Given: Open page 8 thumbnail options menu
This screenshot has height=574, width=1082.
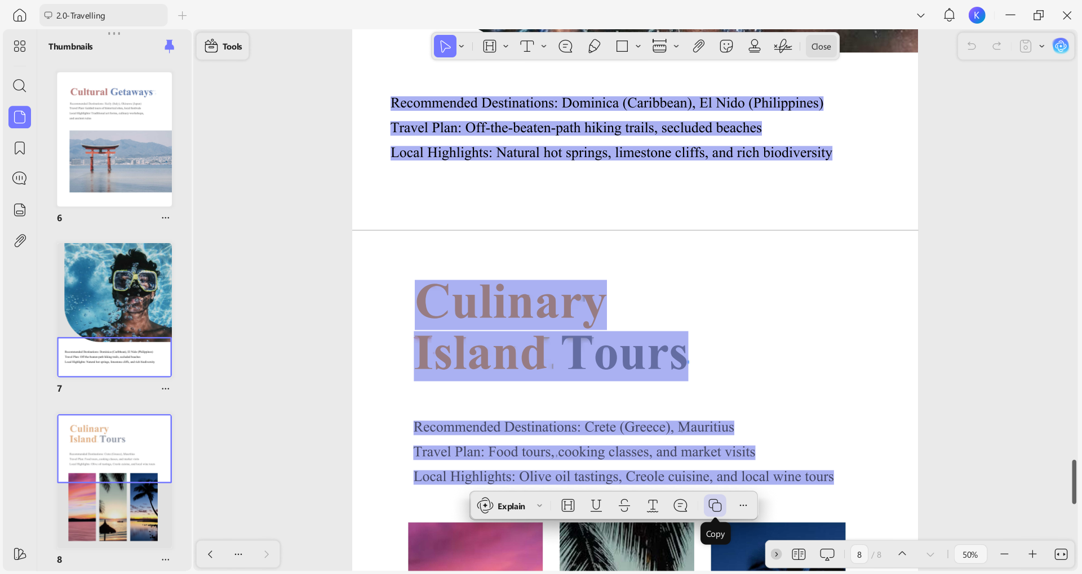Looking at the screenshot, I should 165,559.
